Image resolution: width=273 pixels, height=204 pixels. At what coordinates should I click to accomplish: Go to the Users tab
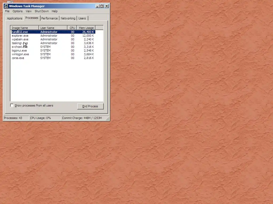tap(82, 18)
